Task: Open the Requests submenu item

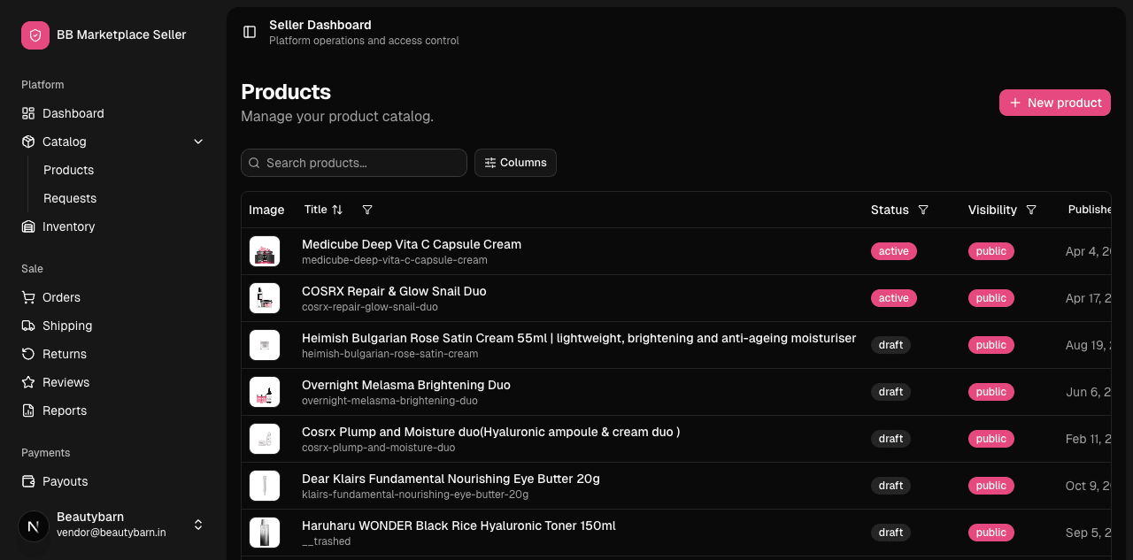Action: [70, 198]
